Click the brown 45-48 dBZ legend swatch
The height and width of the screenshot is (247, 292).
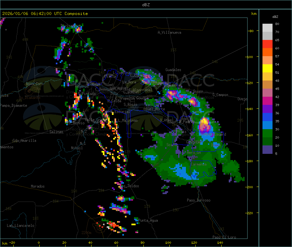tap(267, 85)
